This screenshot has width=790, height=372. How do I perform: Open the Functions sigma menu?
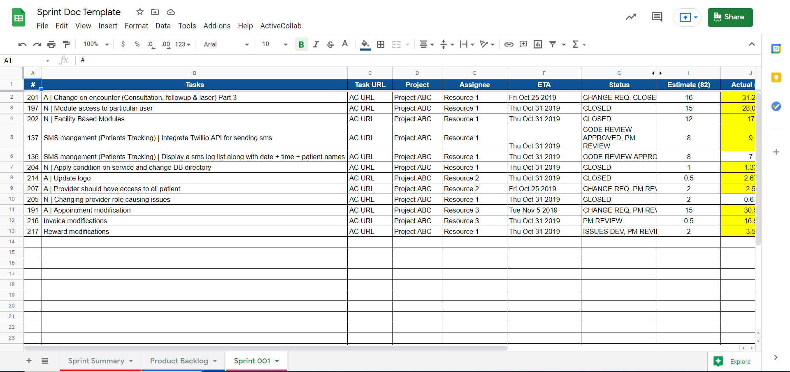pyautogui.click(x=579, y=44)
